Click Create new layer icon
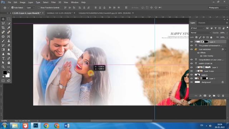 pos(219,96)
